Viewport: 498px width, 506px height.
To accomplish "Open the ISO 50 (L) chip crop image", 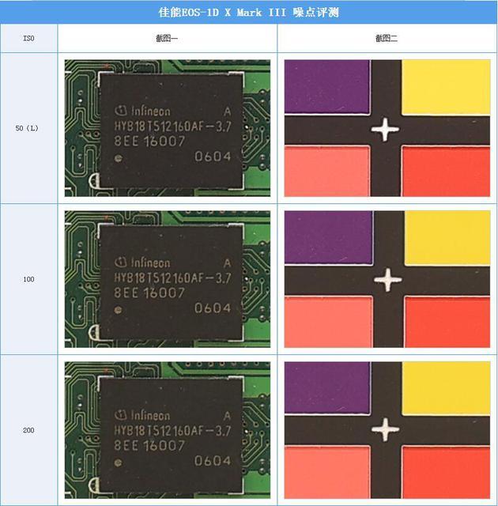I will pos(168,128).
